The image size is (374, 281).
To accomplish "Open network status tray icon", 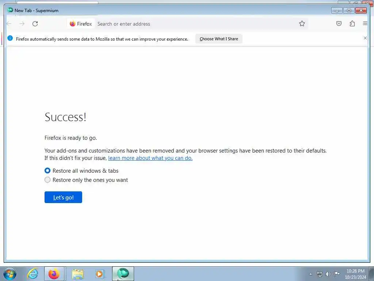I will (319, 274).
